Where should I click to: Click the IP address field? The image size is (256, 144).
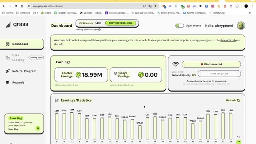tap(219, 74)
